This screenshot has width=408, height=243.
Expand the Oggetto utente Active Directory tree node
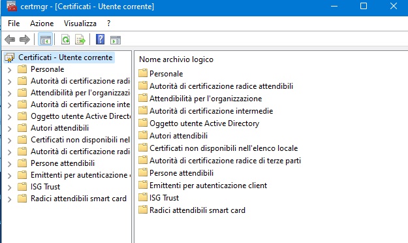point(10,117)
